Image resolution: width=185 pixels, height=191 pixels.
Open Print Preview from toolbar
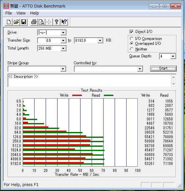(41, 22)
